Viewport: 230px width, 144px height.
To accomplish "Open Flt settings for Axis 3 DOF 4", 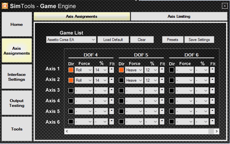I will tap(111, 90).
